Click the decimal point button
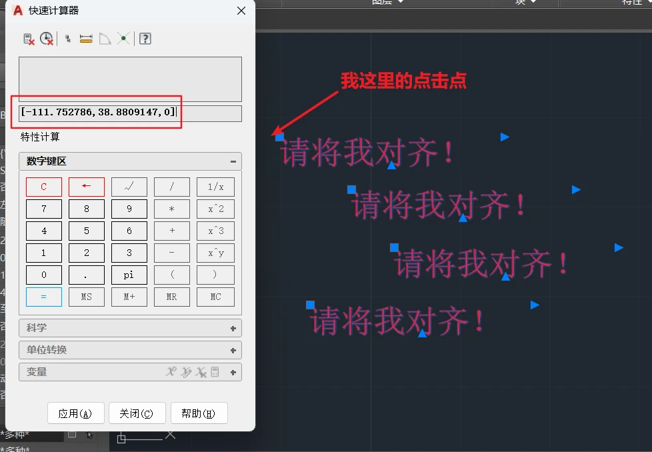Viewport: 652px width, 452px height. (87, 275)
